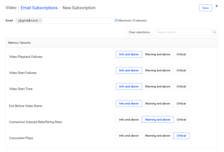Screen dimensions: 224x152
Task: Set Video Playback Failures to Critical
Action: coord(181,54)
